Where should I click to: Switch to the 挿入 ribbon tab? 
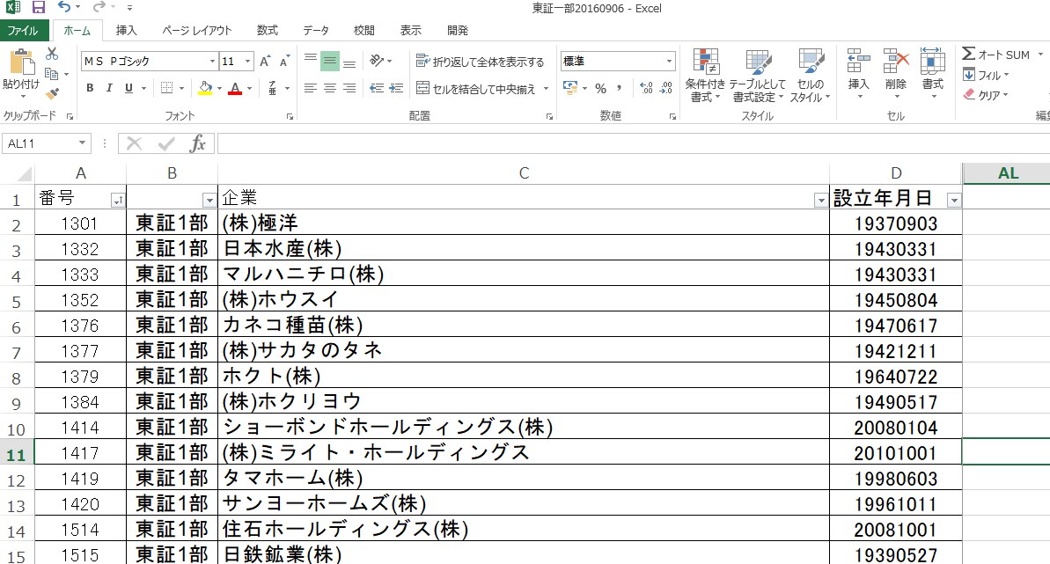point(126,30)
